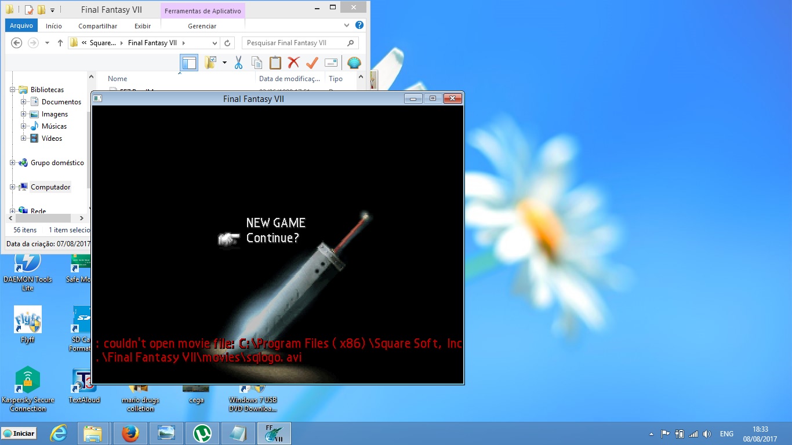Click the cut scissors icon in Explorer toolbar
792x445 pixels.
(238, 63)
